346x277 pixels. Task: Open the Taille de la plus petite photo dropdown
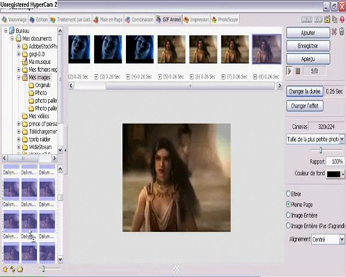(342, 139)
